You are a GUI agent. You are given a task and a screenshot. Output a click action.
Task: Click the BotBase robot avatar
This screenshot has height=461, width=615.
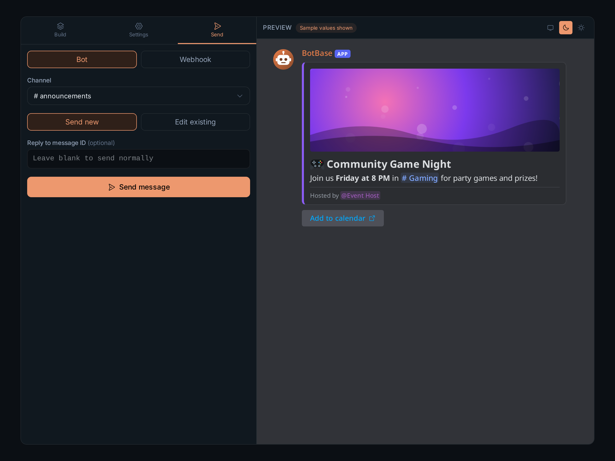point(283,59)
